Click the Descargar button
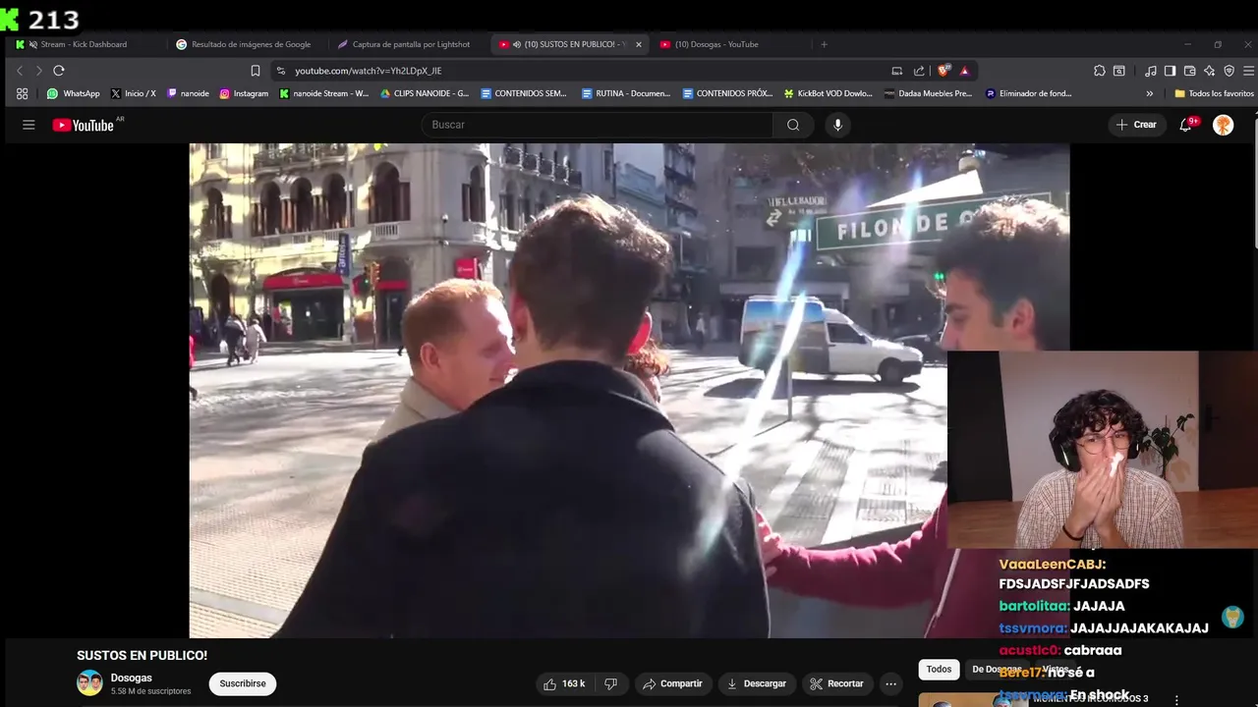1258x707 pixels. [x=756, y=683]
